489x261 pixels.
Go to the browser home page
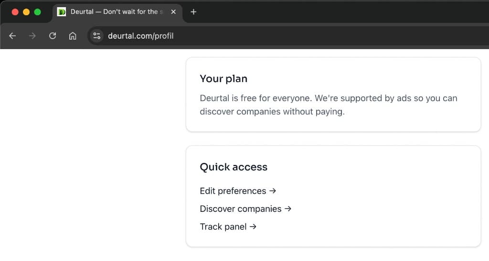[73, 36]
